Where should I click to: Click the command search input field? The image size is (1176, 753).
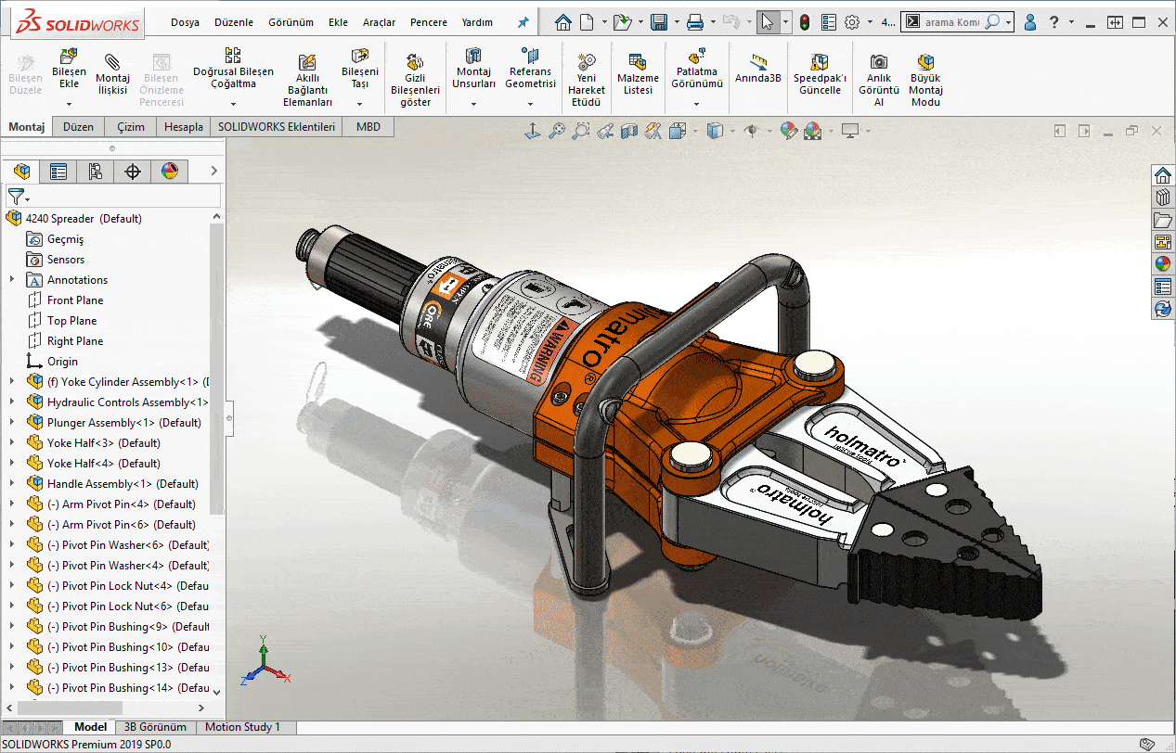coord(951,22)
